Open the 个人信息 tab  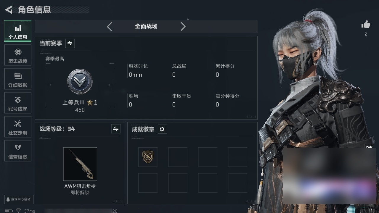click(18, 31)
